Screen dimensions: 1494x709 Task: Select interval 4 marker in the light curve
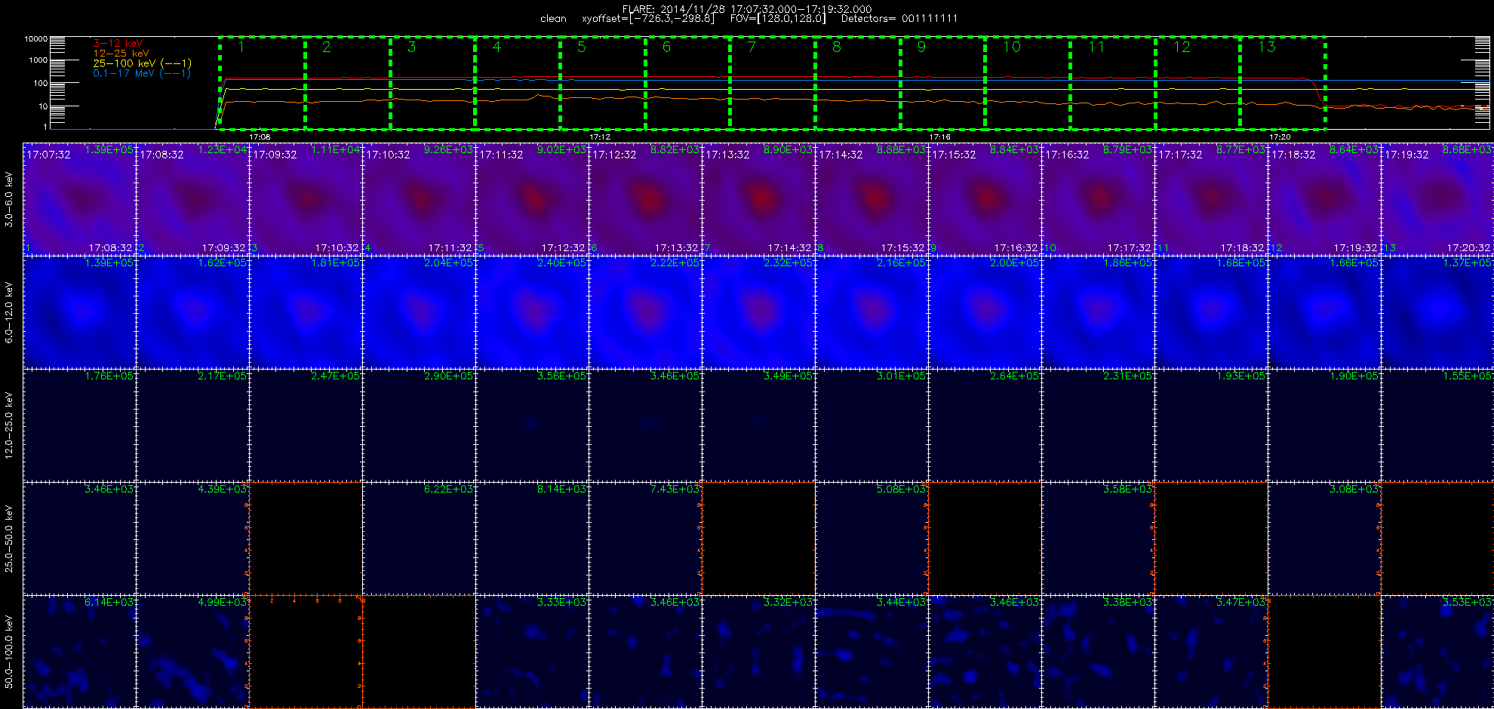[x=496, y=48]
